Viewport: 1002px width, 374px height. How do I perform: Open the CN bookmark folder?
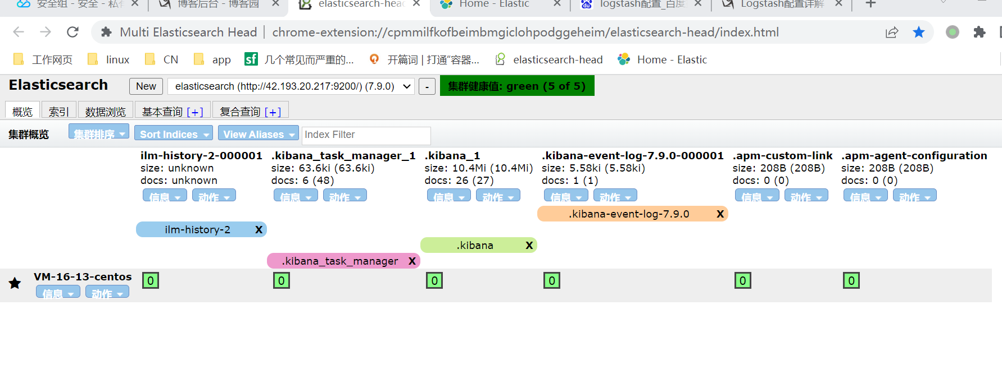click(161, 59)
